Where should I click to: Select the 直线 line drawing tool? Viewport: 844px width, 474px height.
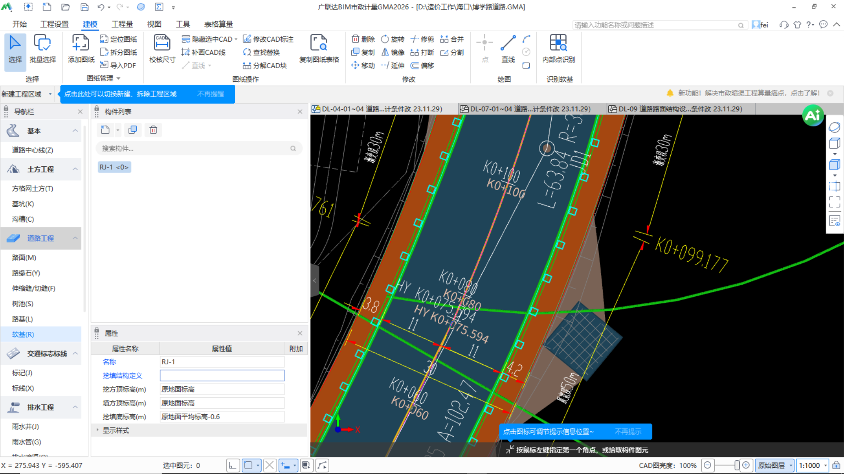(508, 48)
